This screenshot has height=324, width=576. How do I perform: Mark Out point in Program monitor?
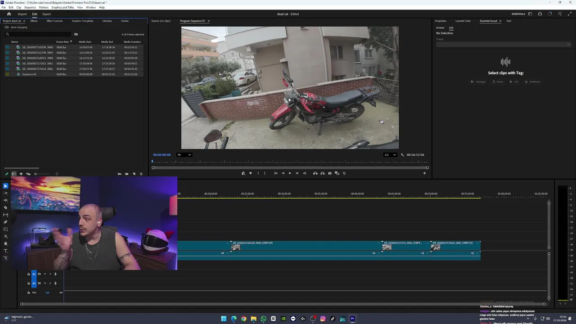tap(265, 173)
